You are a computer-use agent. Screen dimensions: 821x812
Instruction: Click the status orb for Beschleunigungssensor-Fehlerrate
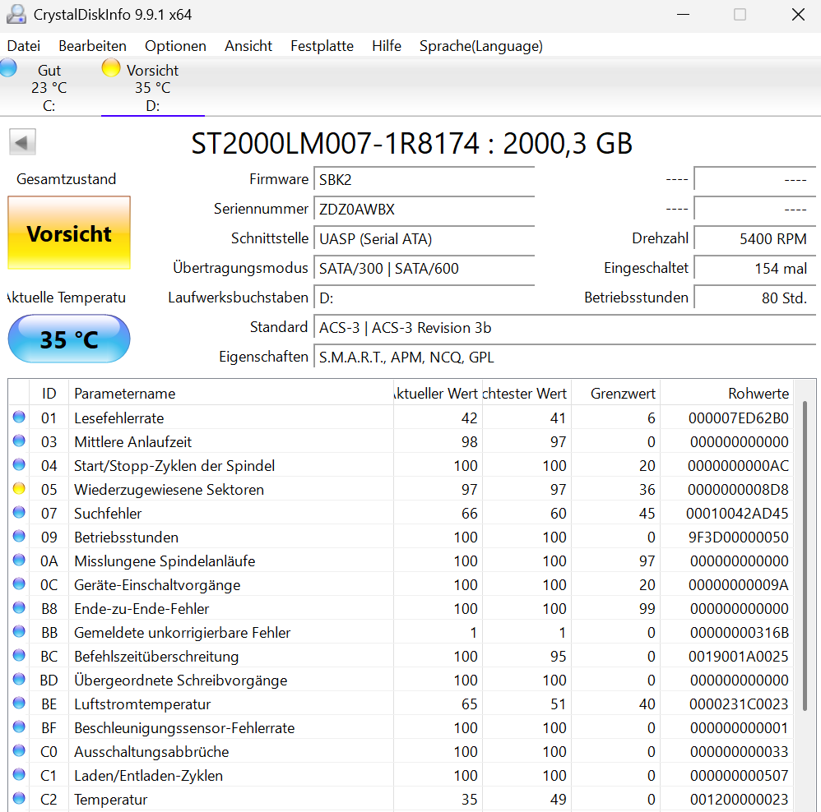tap(19, 727)
